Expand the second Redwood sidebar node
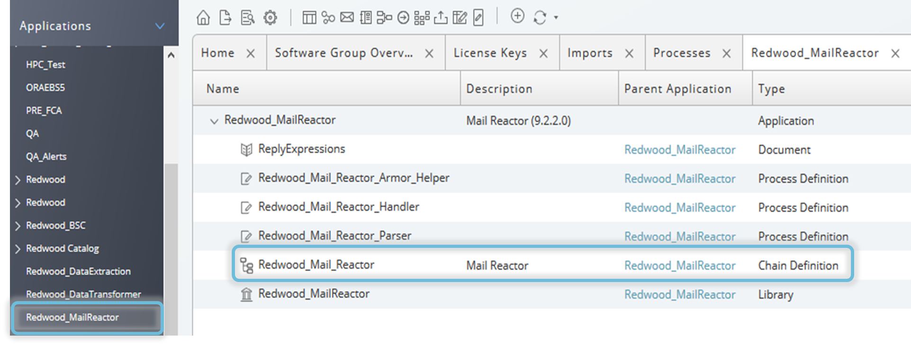Image resolution: width=911 pixels, height=346 pixels. point(18,203)
